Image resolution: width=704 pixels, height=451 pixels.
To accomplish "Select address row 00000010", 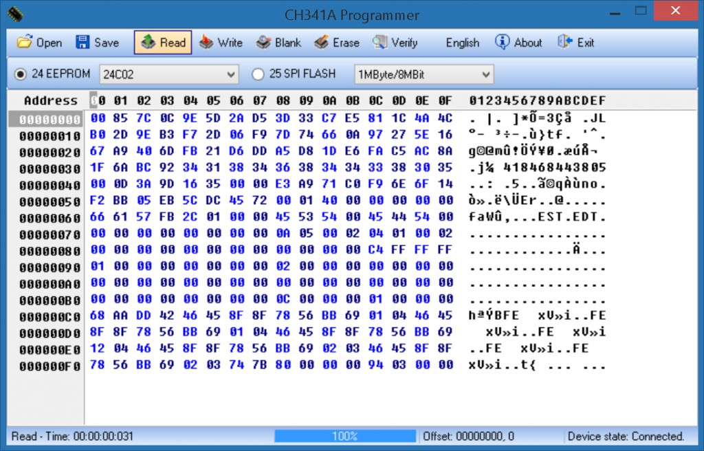I will point(49,136).
